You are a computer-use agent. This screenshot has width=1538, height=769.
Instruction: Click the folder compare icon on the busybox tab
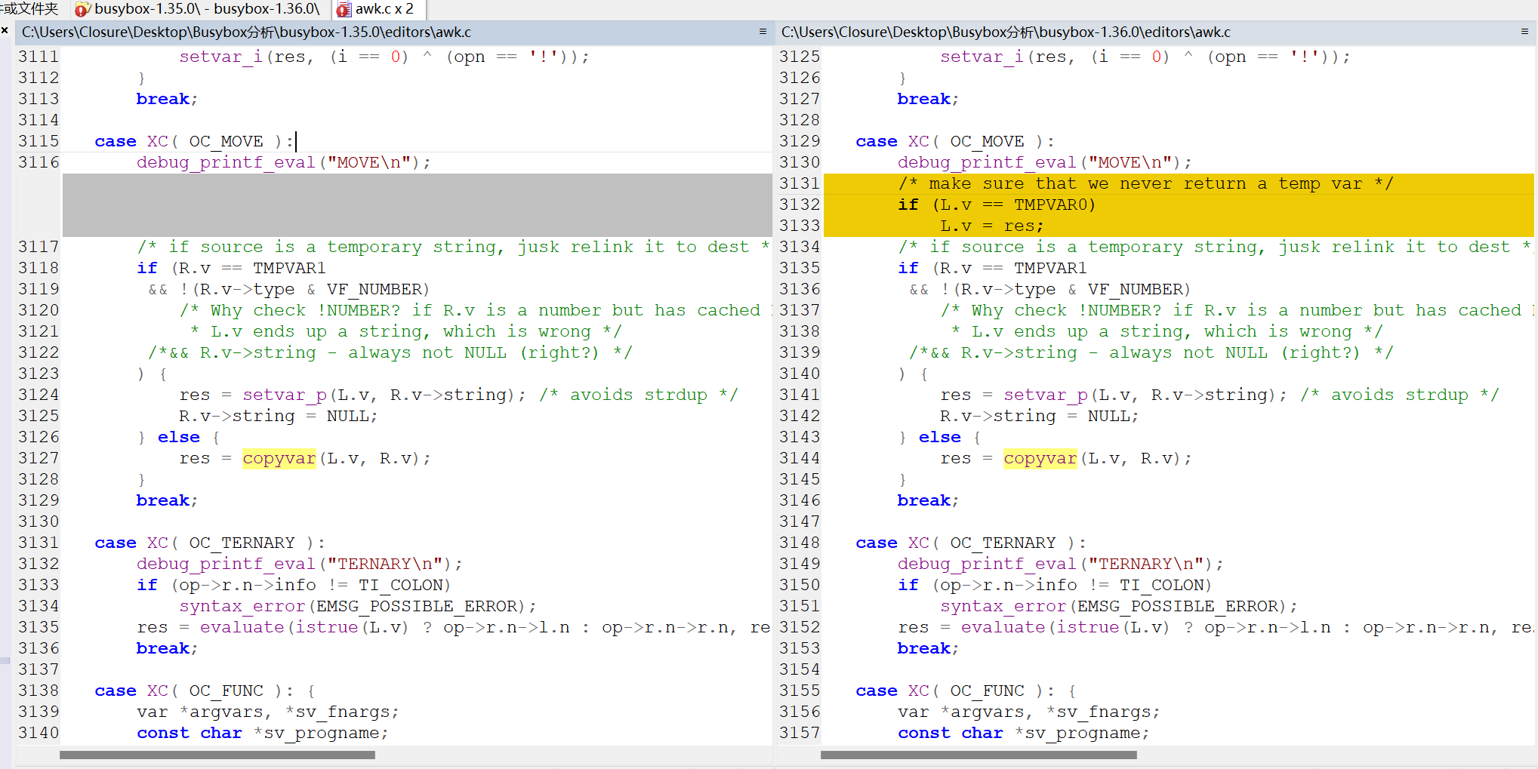tap(82, 10)
